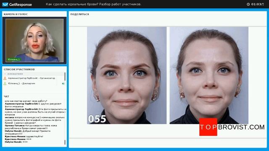
Task: Click Администратор TopBrovist chat message С других ракурсов
Action: (x=33, y=105)
